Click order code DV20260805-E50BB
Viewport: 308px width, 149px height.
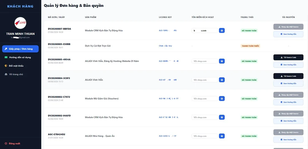pos(59,44)
